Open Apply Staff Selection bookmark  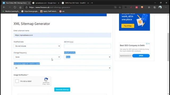tap(49, 11)
